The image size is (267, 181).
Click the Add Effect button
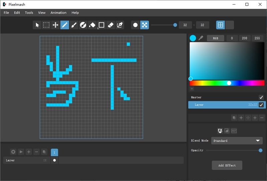click(x=227, y=165)
